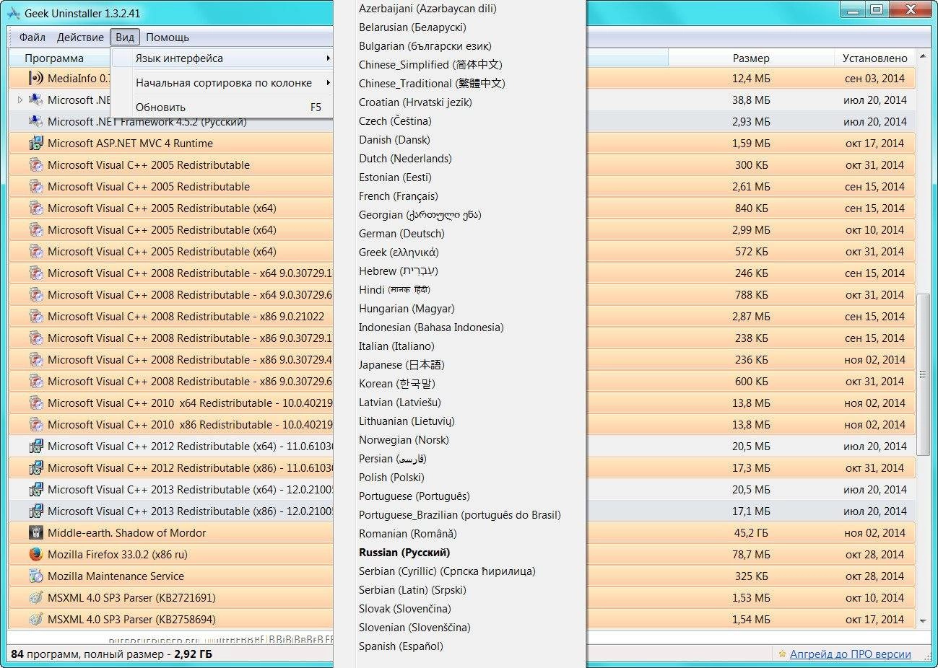
Task: Click the MSXML 4.0 SP3 Parser (KB2758694) icon
Action: point(35,619)
